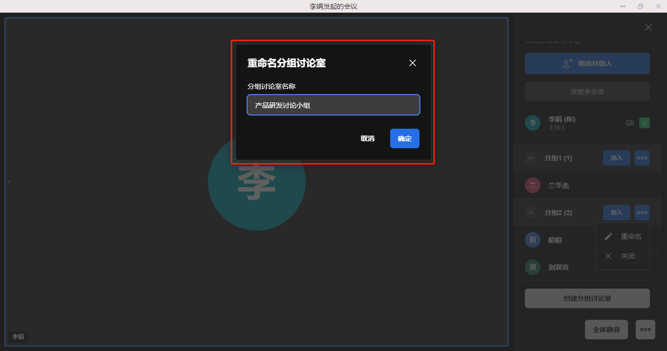Open more options beside 全体静音
The height and width of the screenshot is (351, 667).
point(645,330)
